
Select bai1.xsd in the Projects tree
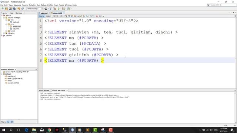[x=16, y=22]
